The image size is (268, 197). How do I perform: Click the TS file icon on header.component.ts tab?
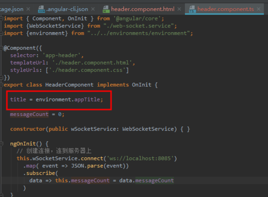pos(192,9)
